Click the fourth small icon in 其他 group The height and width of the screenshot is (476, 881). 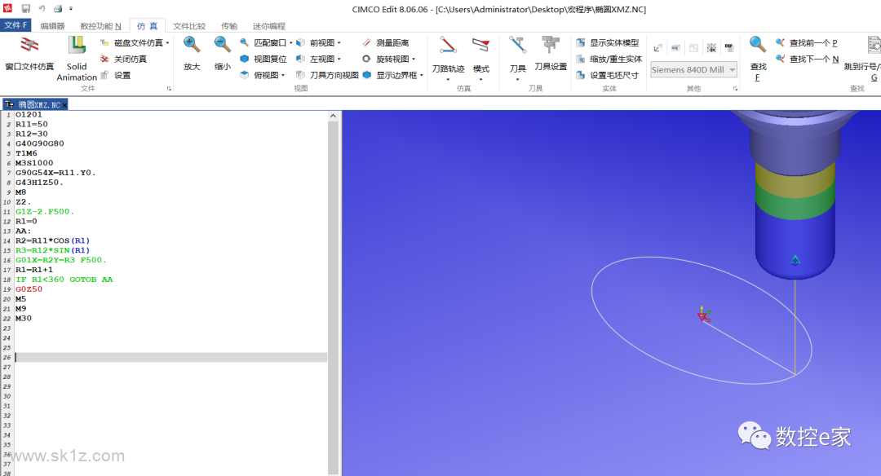[711, 48]
